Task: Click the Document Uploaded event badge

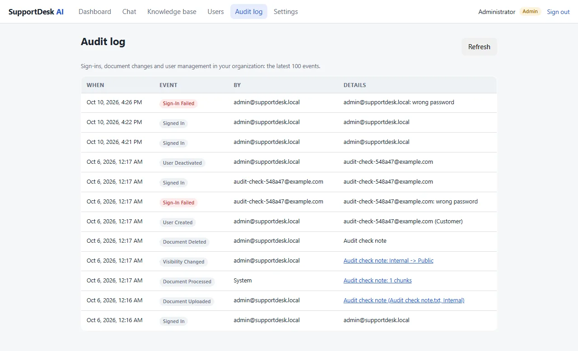Action: tap(186, 301)
